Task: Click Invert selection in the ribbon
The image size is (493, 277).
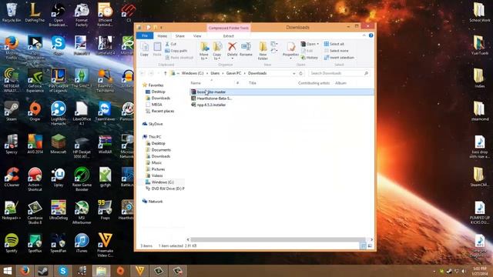Action: pyautogui.click(x=339, y=58)
